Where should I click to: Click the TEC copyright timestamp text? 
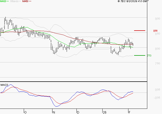pos(133,1)
